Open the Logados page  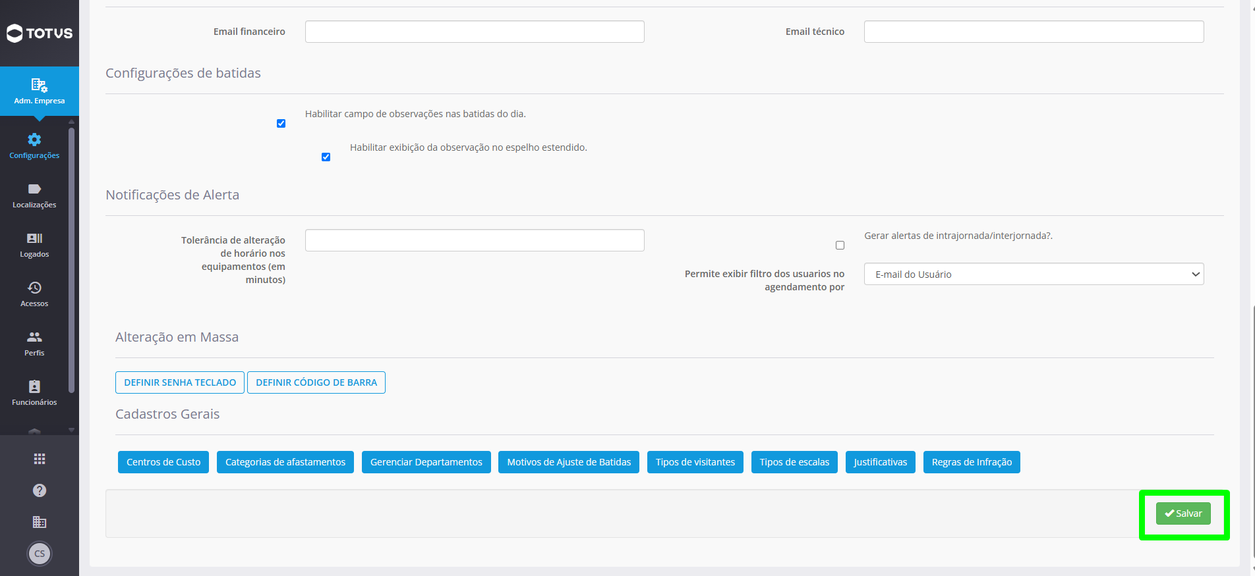34,245
